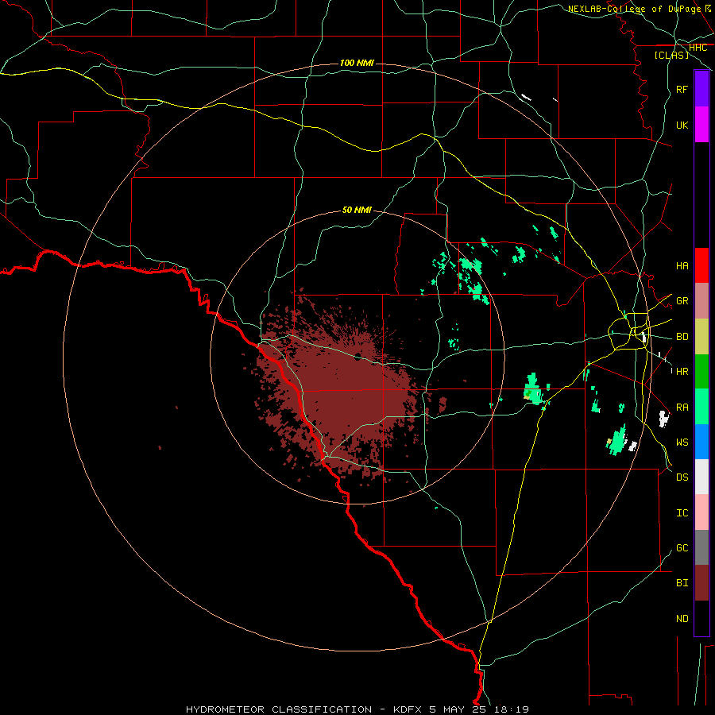Click the 50 NMI range ring label
Image resolution: width=715 pixels, height=715 pixels.
click(357, 210)
